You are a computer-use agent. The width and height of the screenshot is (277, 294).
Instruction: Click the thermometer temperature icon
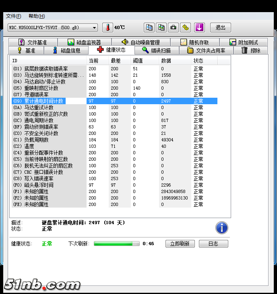pyautogui.click(x=107, y=27)
